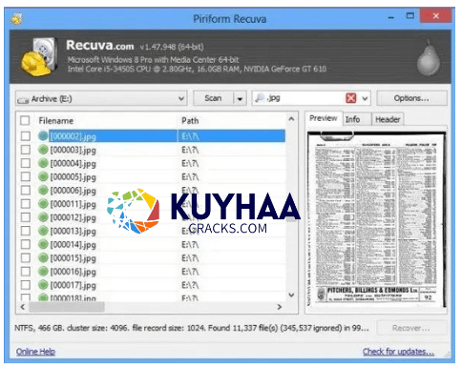The width and height of the screenshot is (462, 368).
Task: Click the horizontal scroll left arrow
Action: coord(23,307)
